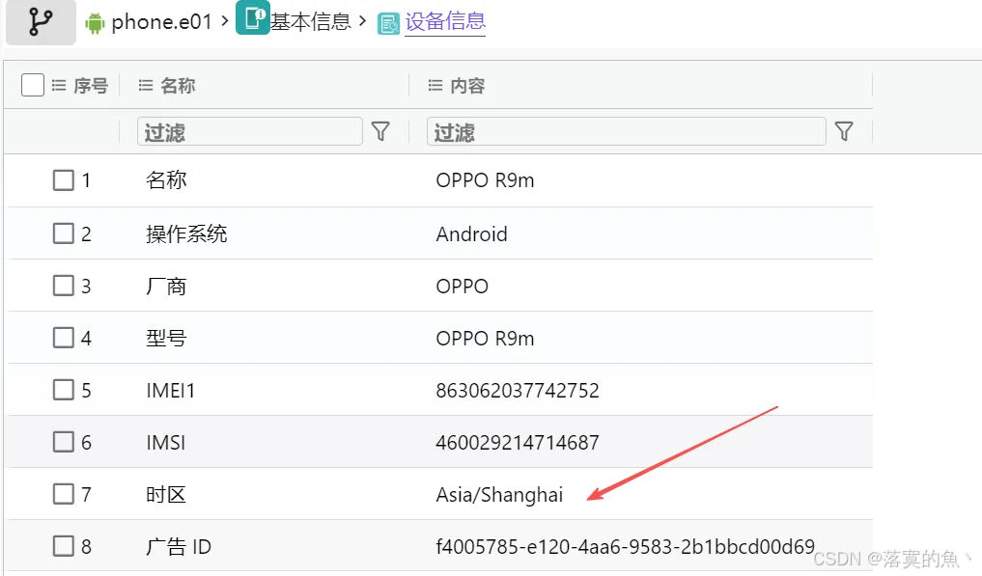Select the 厂商 name cell

(x=166, y=287)
